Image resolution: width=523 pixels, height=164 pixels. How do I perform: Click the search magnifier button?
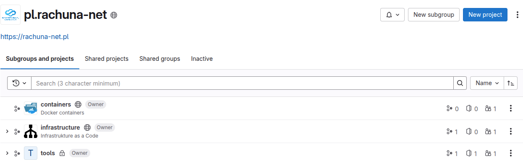point(460,83)
